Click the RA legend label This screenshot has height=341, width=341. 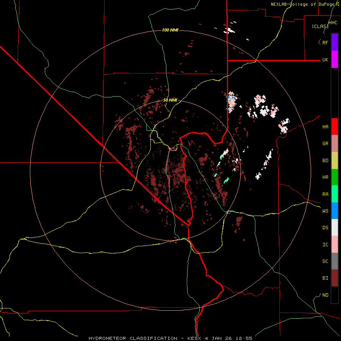[325, 194]
